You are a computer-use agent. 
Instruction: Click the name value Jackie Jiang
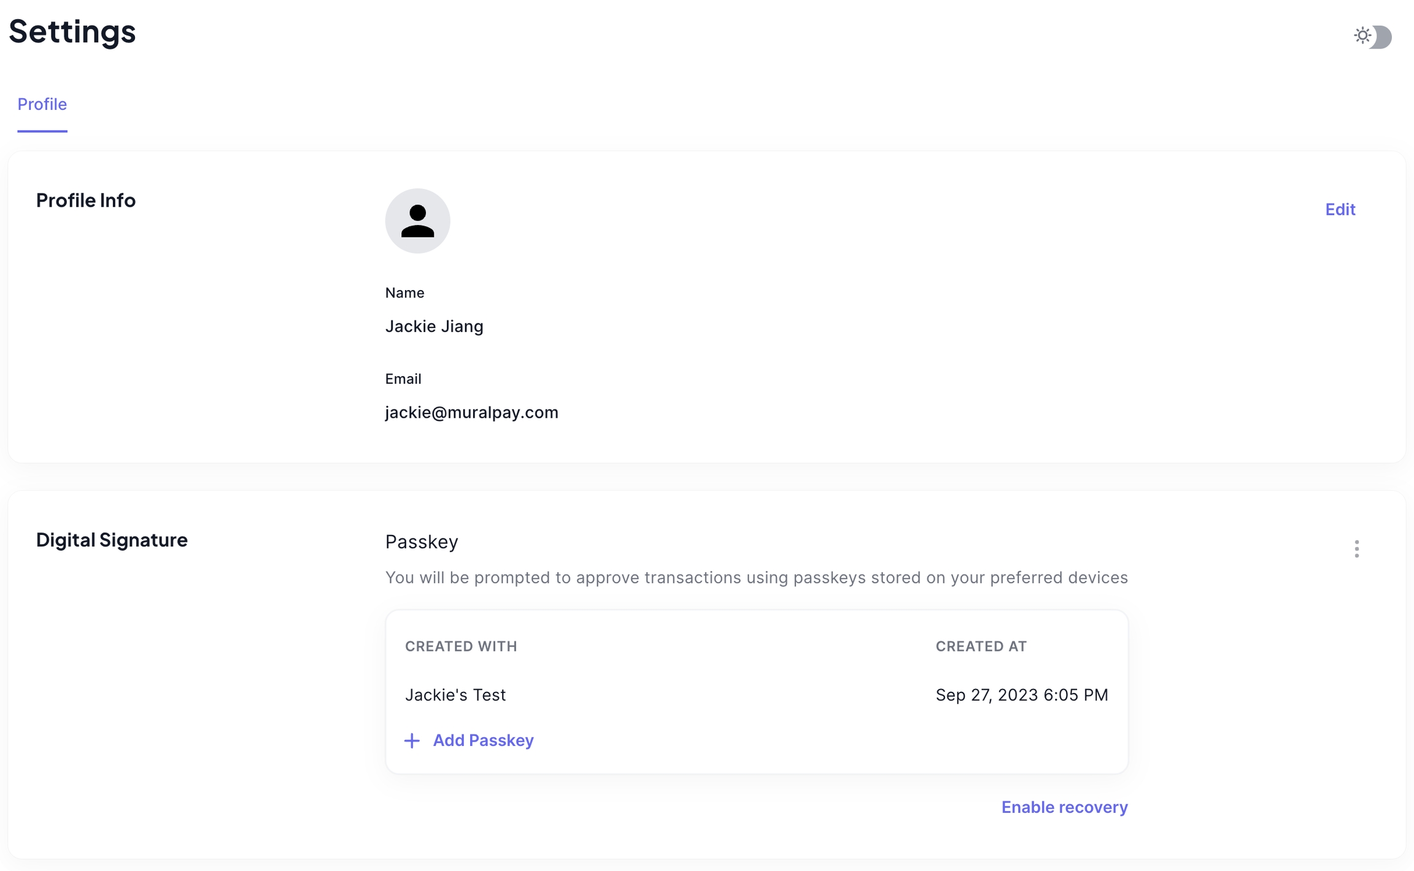pos(434,326)
